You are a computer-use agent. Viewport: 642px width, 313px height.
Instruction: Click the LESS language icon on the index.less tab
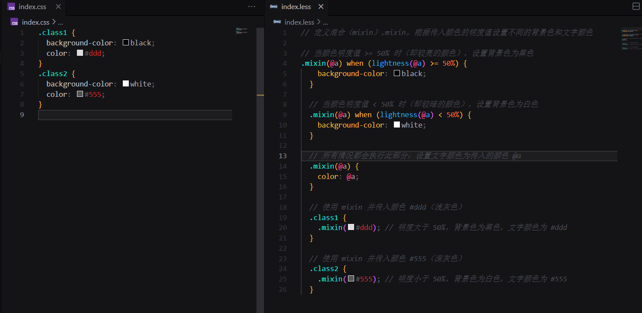tap(273, 6)
